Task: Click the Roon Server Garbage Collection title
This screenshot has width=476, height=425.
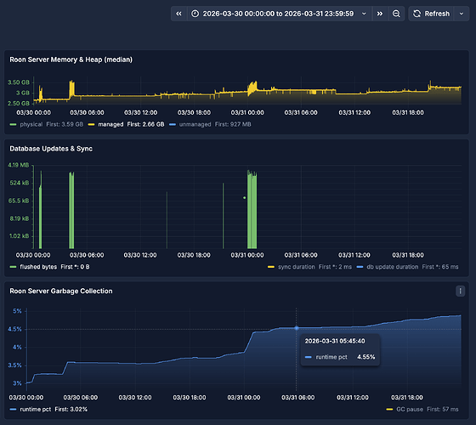Action: click(x=61, y=291)
